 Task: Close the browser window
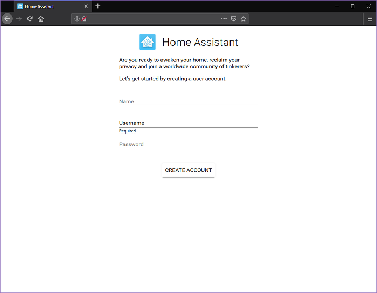click(x=368, y=6)
